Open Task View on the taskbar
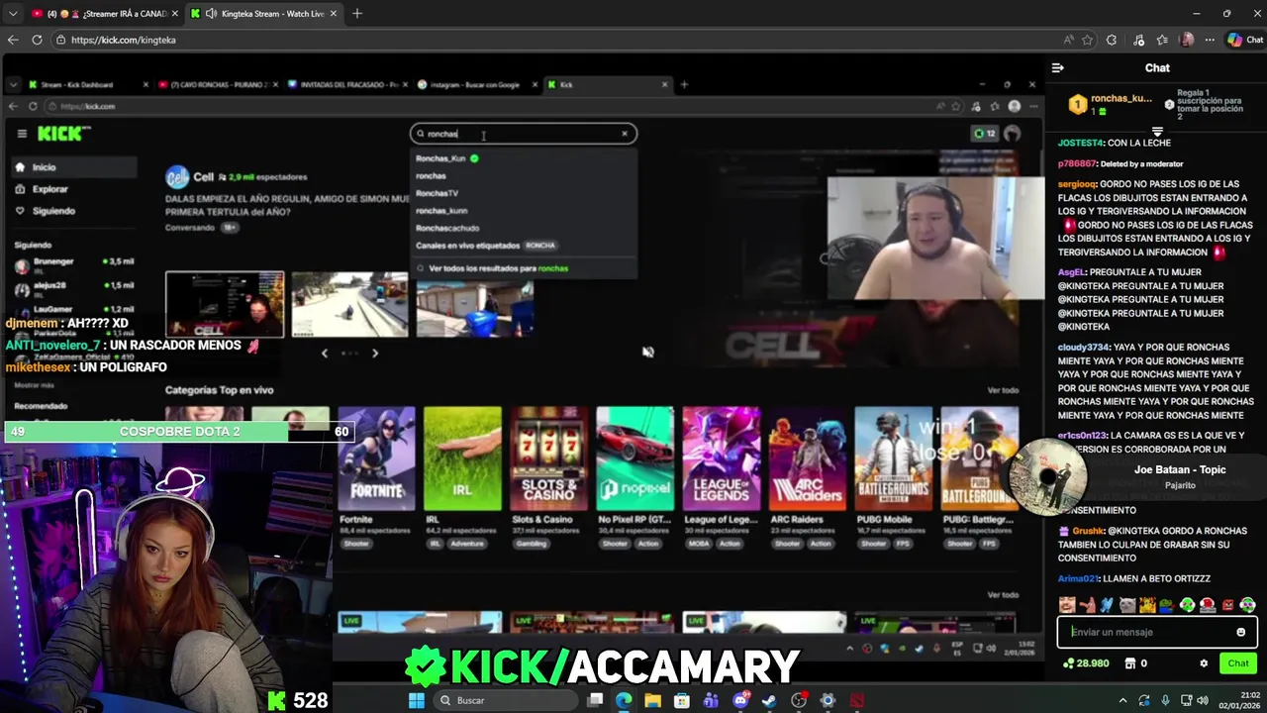 595,700
